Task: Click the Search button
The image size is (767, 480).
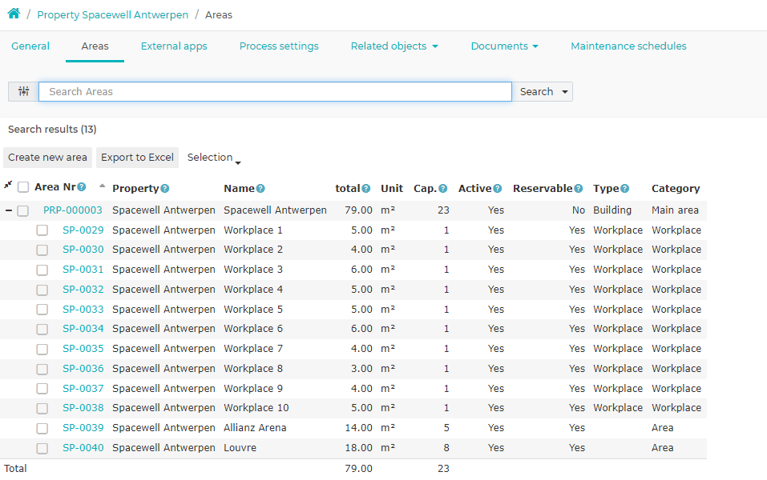Action: (536, 92)
